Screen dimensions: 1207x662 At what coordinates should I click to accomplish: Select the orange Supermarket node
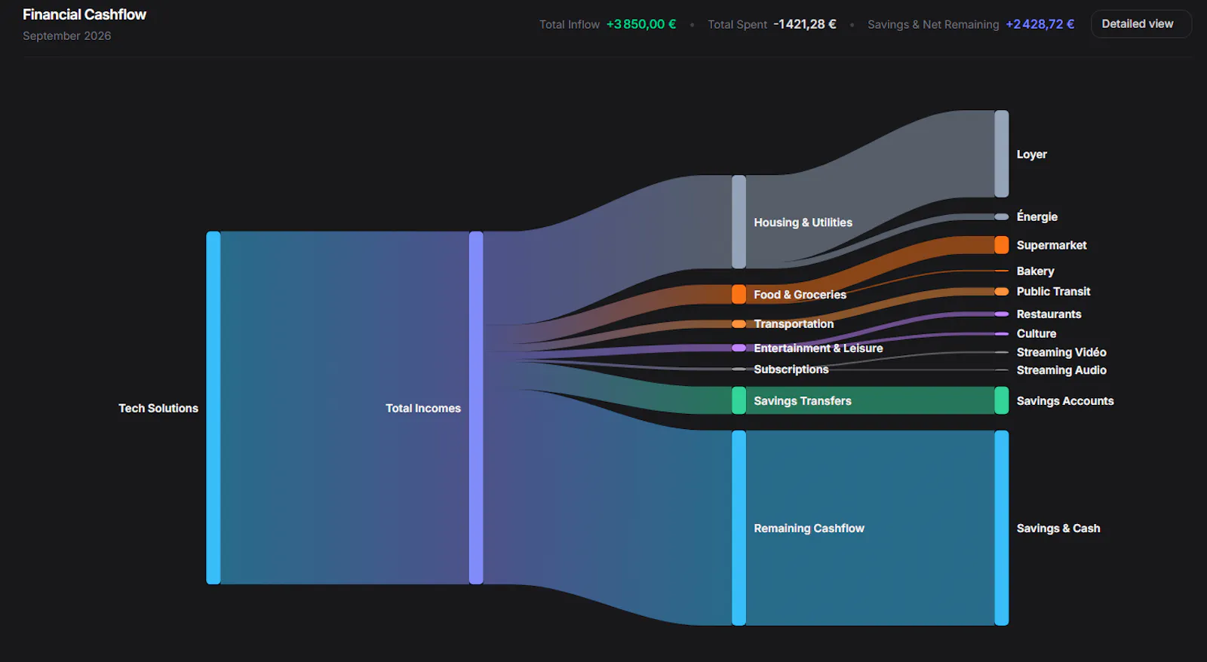pyautogui.click(x=1001, y=245)
